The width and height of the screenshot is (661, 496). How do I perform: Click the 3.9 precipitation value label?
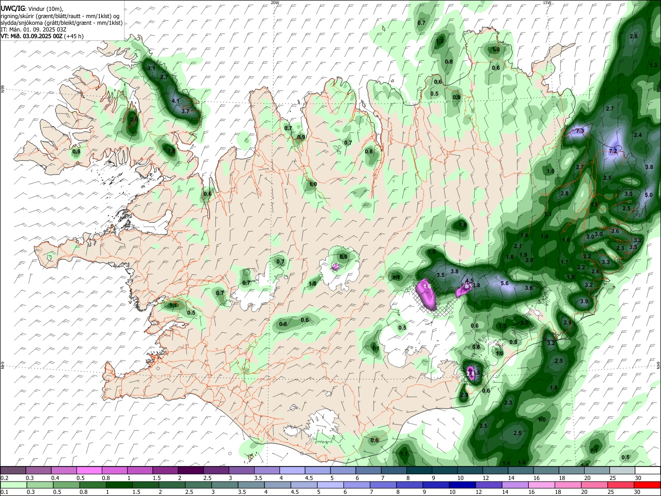pos(584,302)
